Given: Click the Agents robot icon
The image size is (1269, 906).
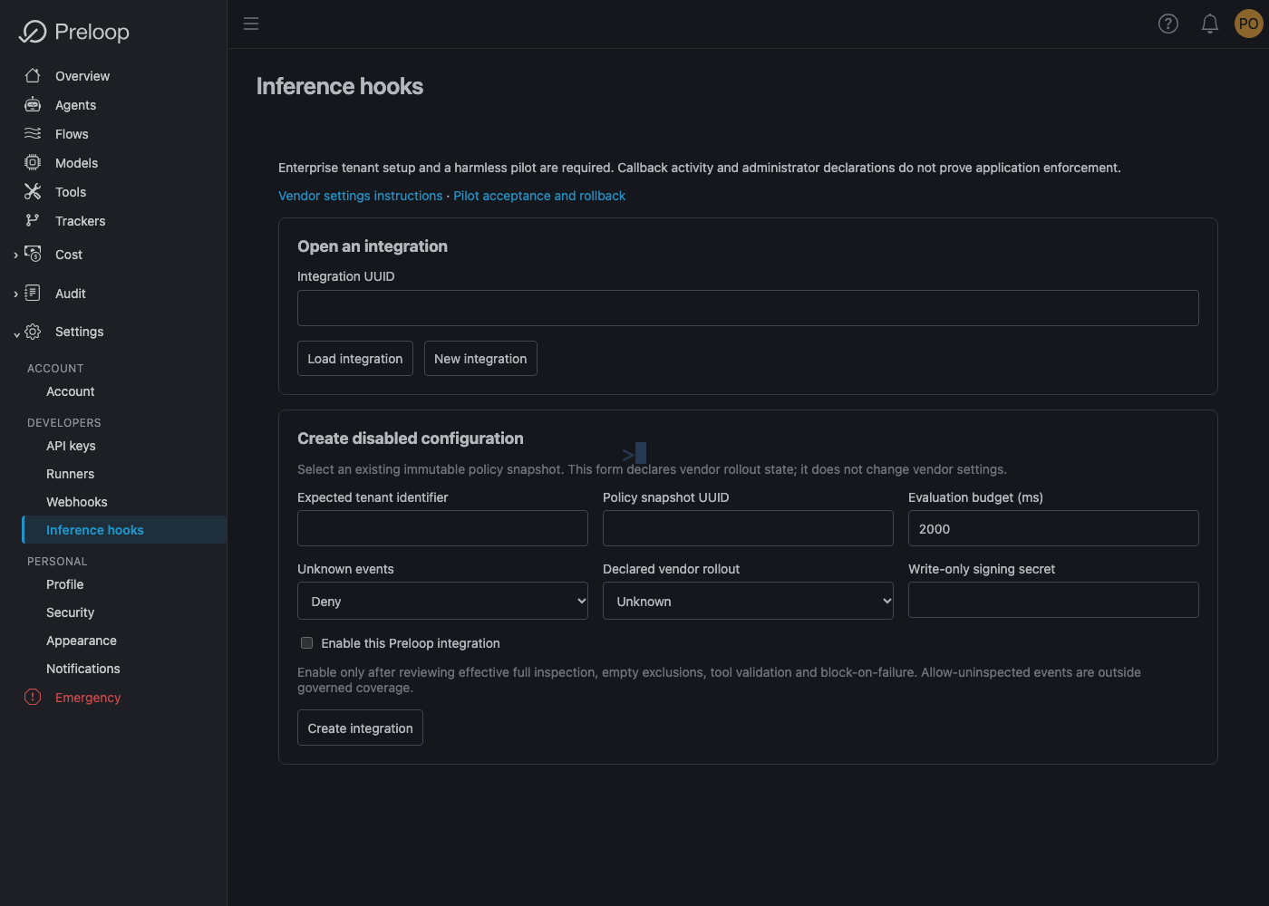Looking at the screenshot, I should point(33,105).
